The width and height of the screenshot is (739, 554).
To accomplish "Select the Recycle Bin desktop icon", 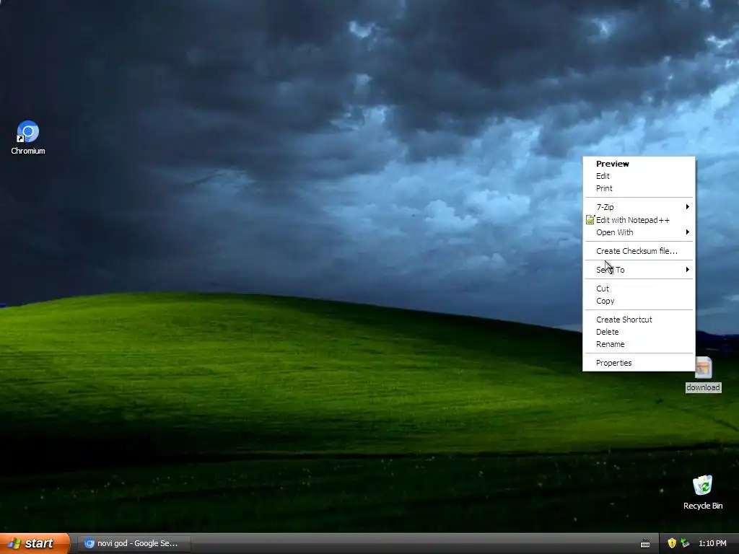I will coord(703,485).
